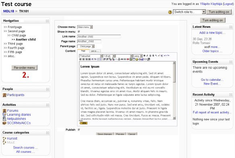The width and height of the screenshot is (235, 158).
Task: Open Third page in Navigation menu
Action: pyautogui.click(x=15, y=44)
